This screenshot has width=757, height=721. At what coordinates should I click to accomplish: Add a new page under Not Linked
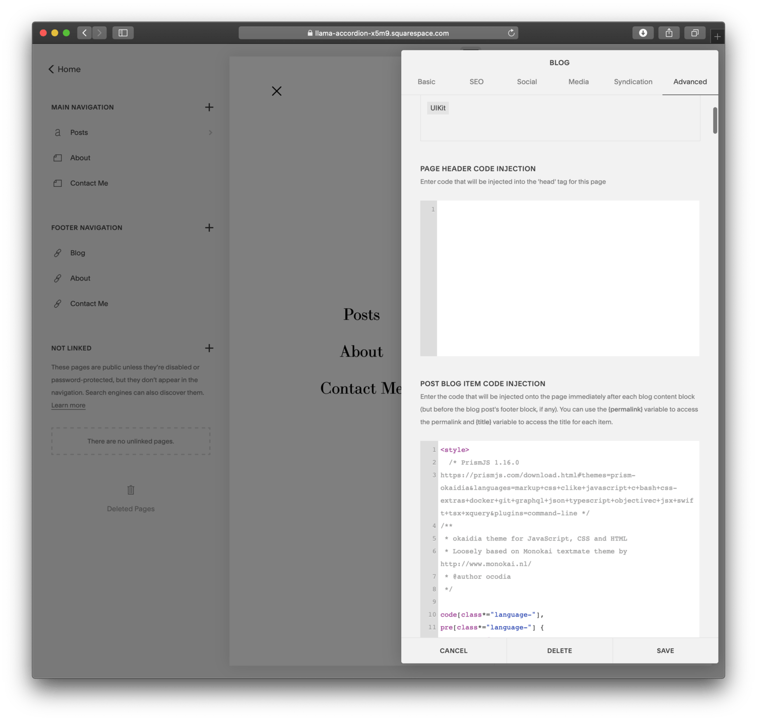pyautogui.click(x=209, y=348)
